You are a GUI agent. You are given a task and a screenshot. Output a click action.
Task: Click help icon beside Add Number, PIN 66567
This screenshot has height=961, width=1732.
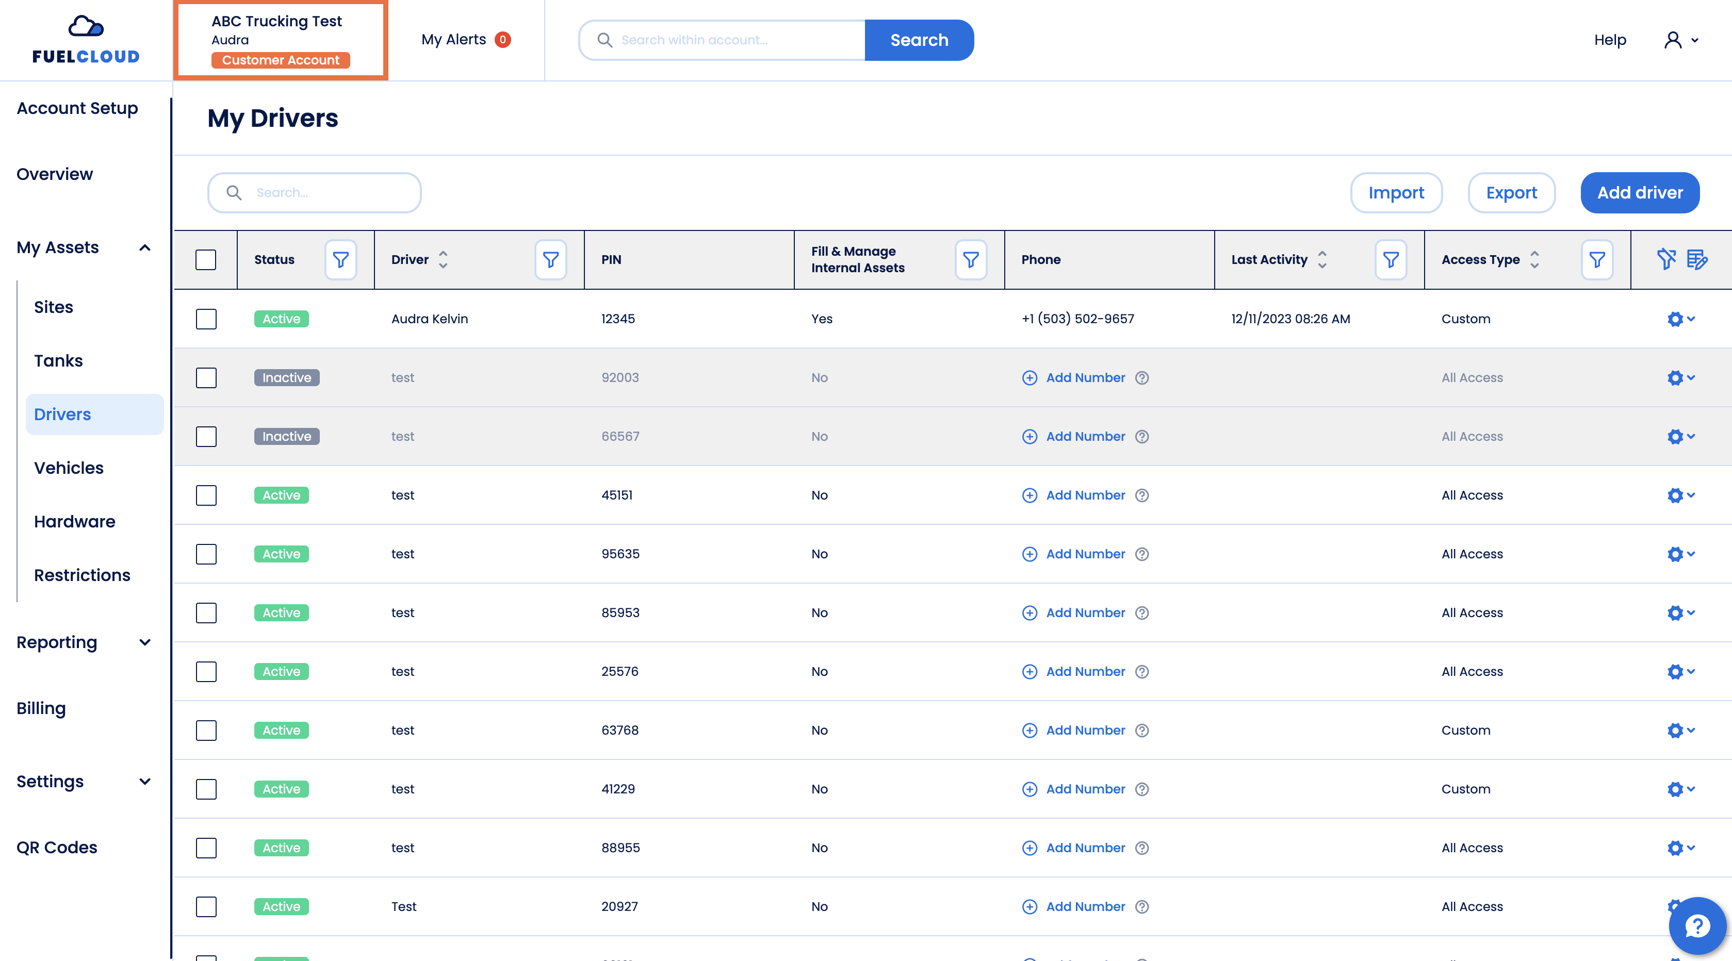pos(1141,437)
